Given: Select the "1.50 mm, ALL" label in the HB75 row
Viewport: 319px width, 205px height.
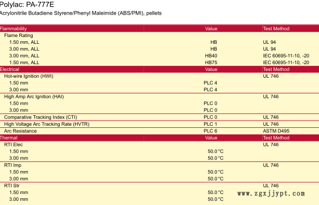Looking at the screenshot, I should tap(24, 63).
